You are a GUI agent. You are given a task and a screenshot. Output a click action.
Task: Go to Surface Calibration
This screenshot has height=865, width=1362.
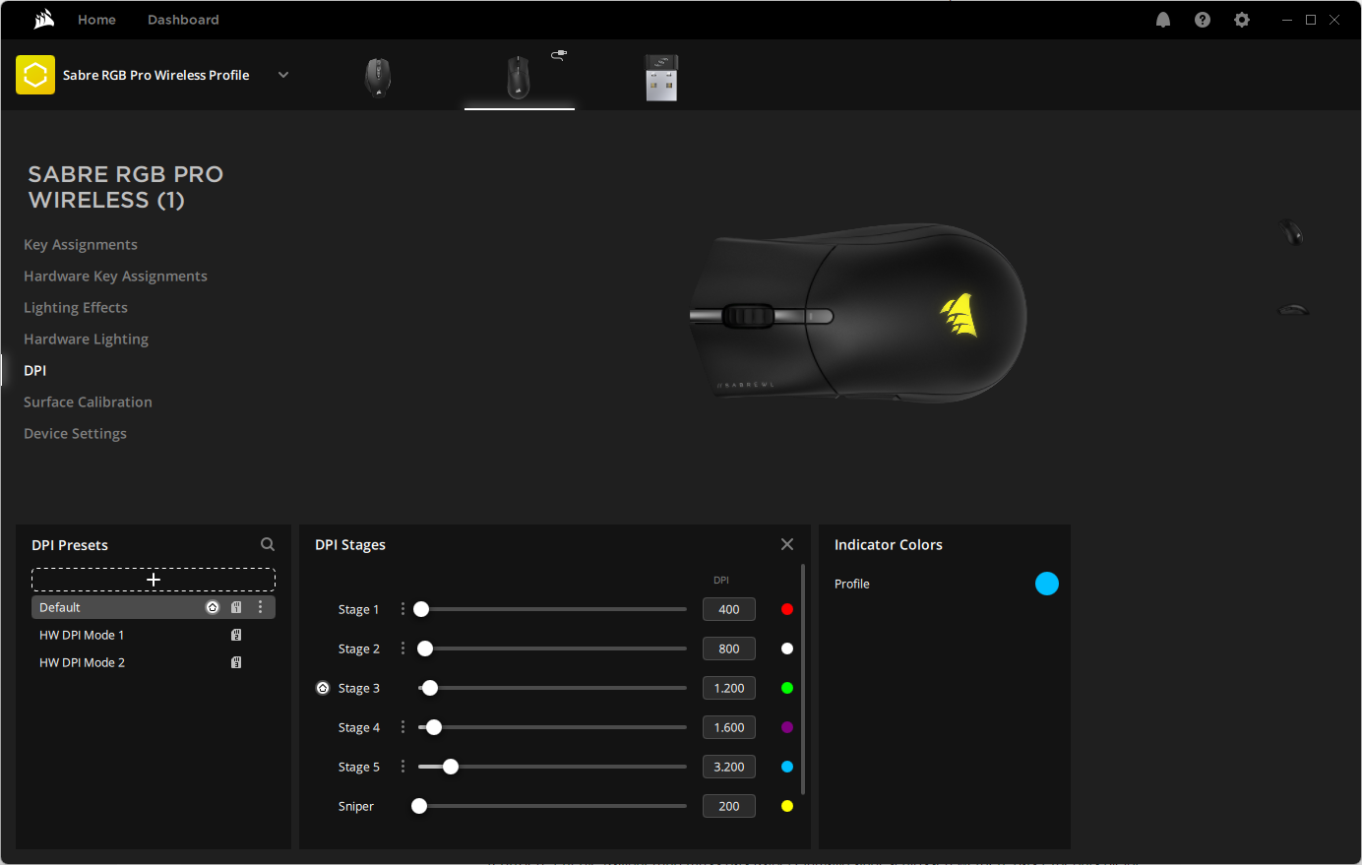[x=88, y=402]
